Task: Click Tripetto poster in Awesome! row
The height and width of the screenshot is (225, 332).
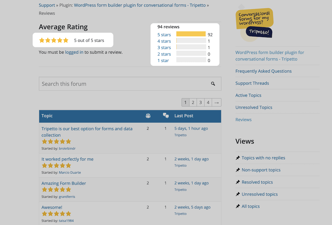Action: click(x=180, y=214)
